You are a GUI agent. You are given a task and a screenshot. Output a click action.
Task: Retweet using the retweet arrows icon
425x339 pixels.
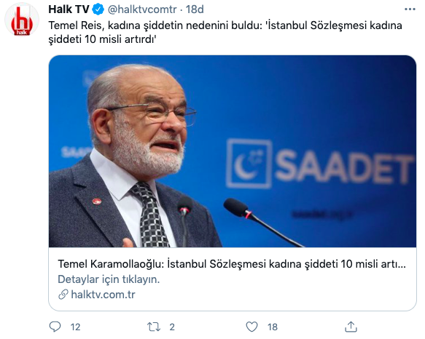pos(154,327)
